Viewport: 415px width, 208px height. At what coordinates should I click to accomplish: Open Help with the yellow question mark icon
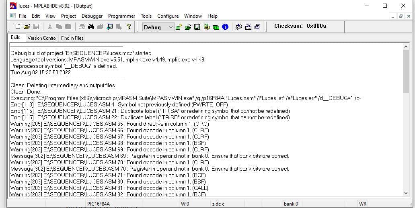point(129,27)
